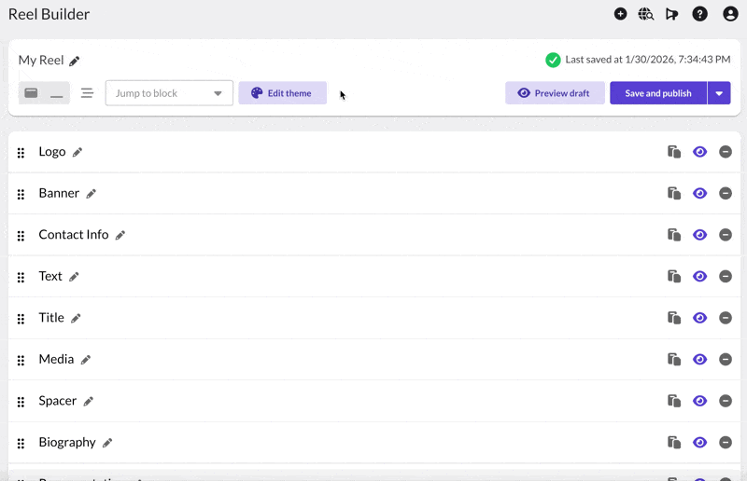Screen dimensions: 747x481
Task: Rename the Title block via pencil
Action: click(x=76, y=318)
